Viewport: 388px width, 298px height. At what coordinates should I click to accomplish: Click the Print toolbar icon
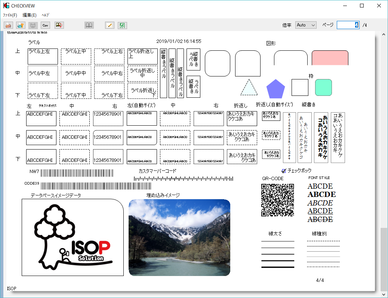(x=9, y=25)
